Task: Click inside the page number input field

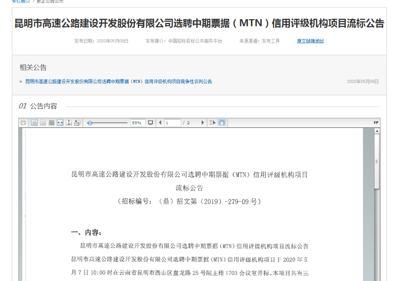Action: click(172, 123)
